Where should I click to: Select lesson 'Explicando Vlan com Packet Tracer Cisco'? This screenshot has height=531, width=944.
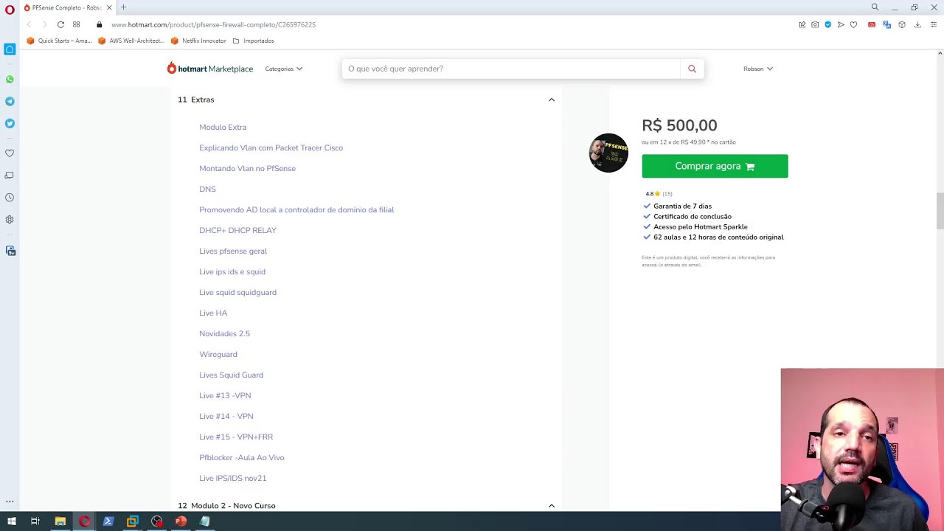[x=271, y=147]
